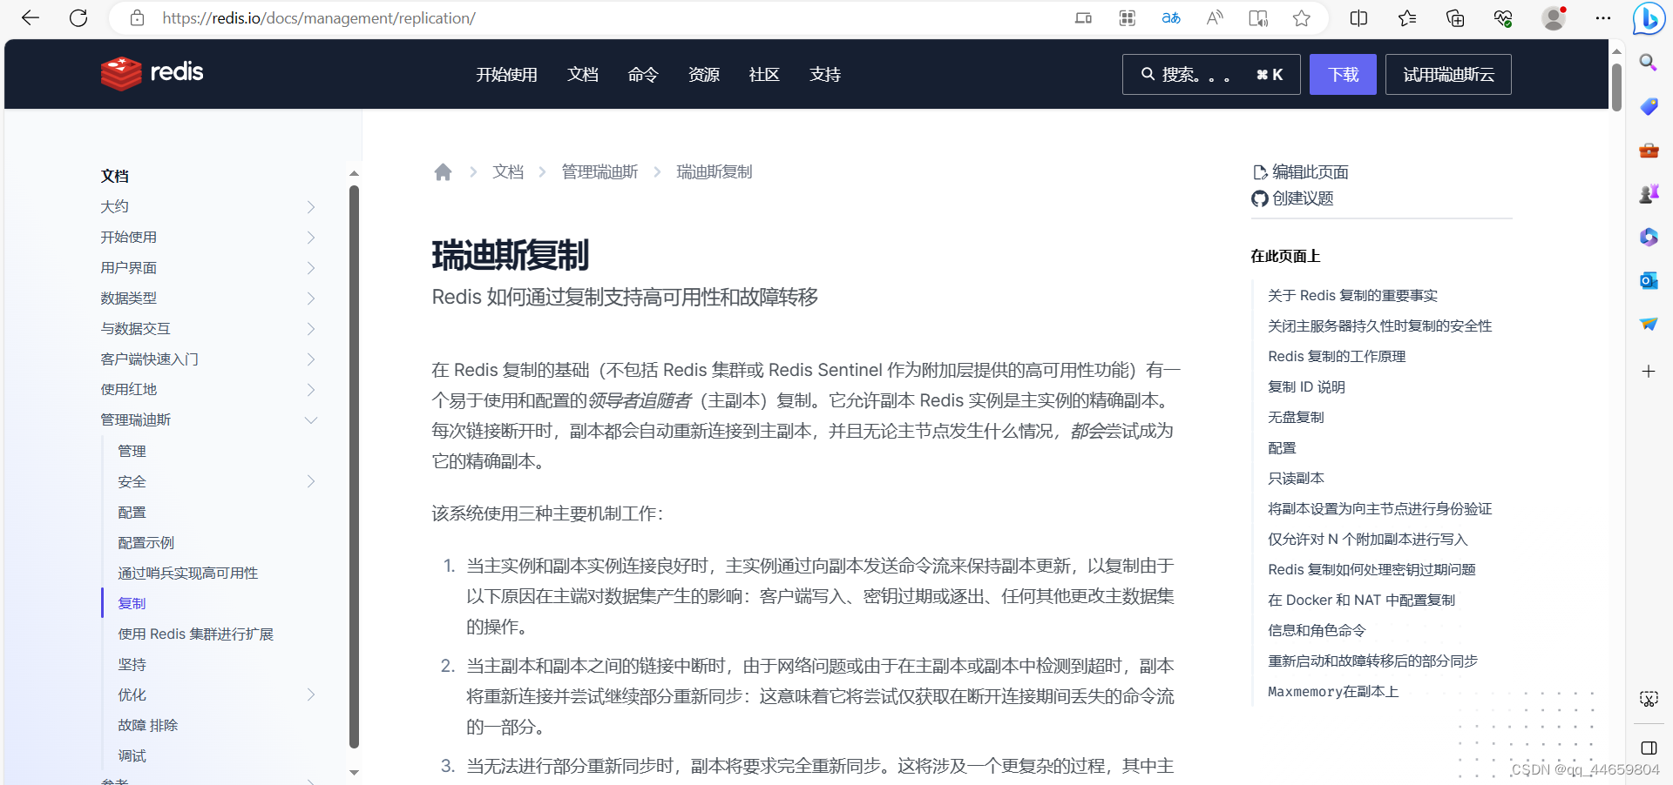Click the user profile avatar
This screenshot has height=785, width=1673.
(x=1554, y=18)
